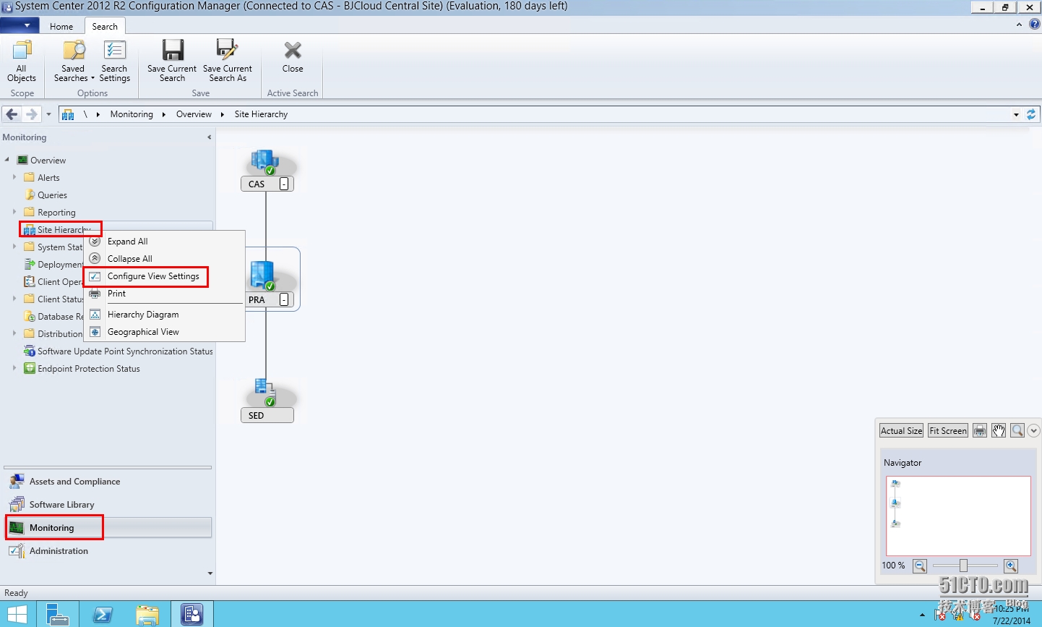Screen dimensions: 1042x627
Task: Open File Explorer from the taskbar
Action: pyautogui.click(x=147, y=614)
